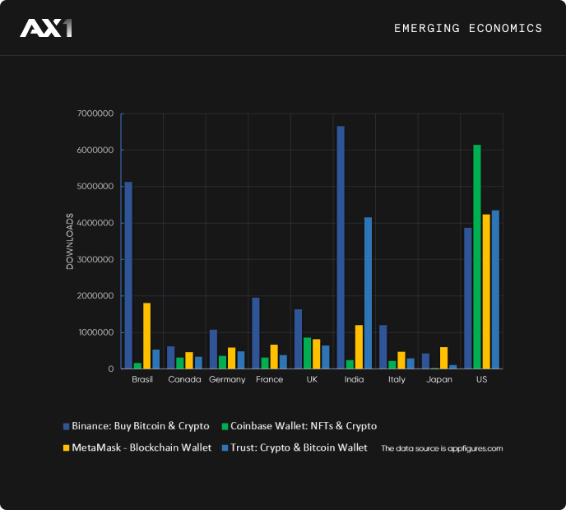This screenshot has width=566, height=510.
Task: Click the appfigures.com data source note
Action: point(442,449)
